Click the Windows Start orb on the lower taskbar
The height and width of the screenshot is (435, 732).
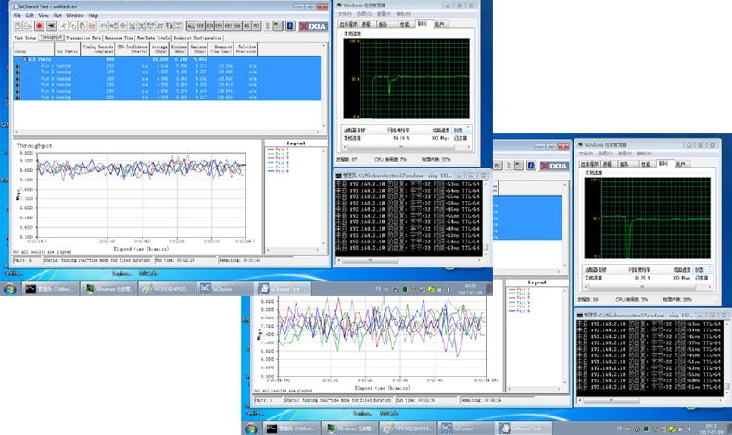251,428
